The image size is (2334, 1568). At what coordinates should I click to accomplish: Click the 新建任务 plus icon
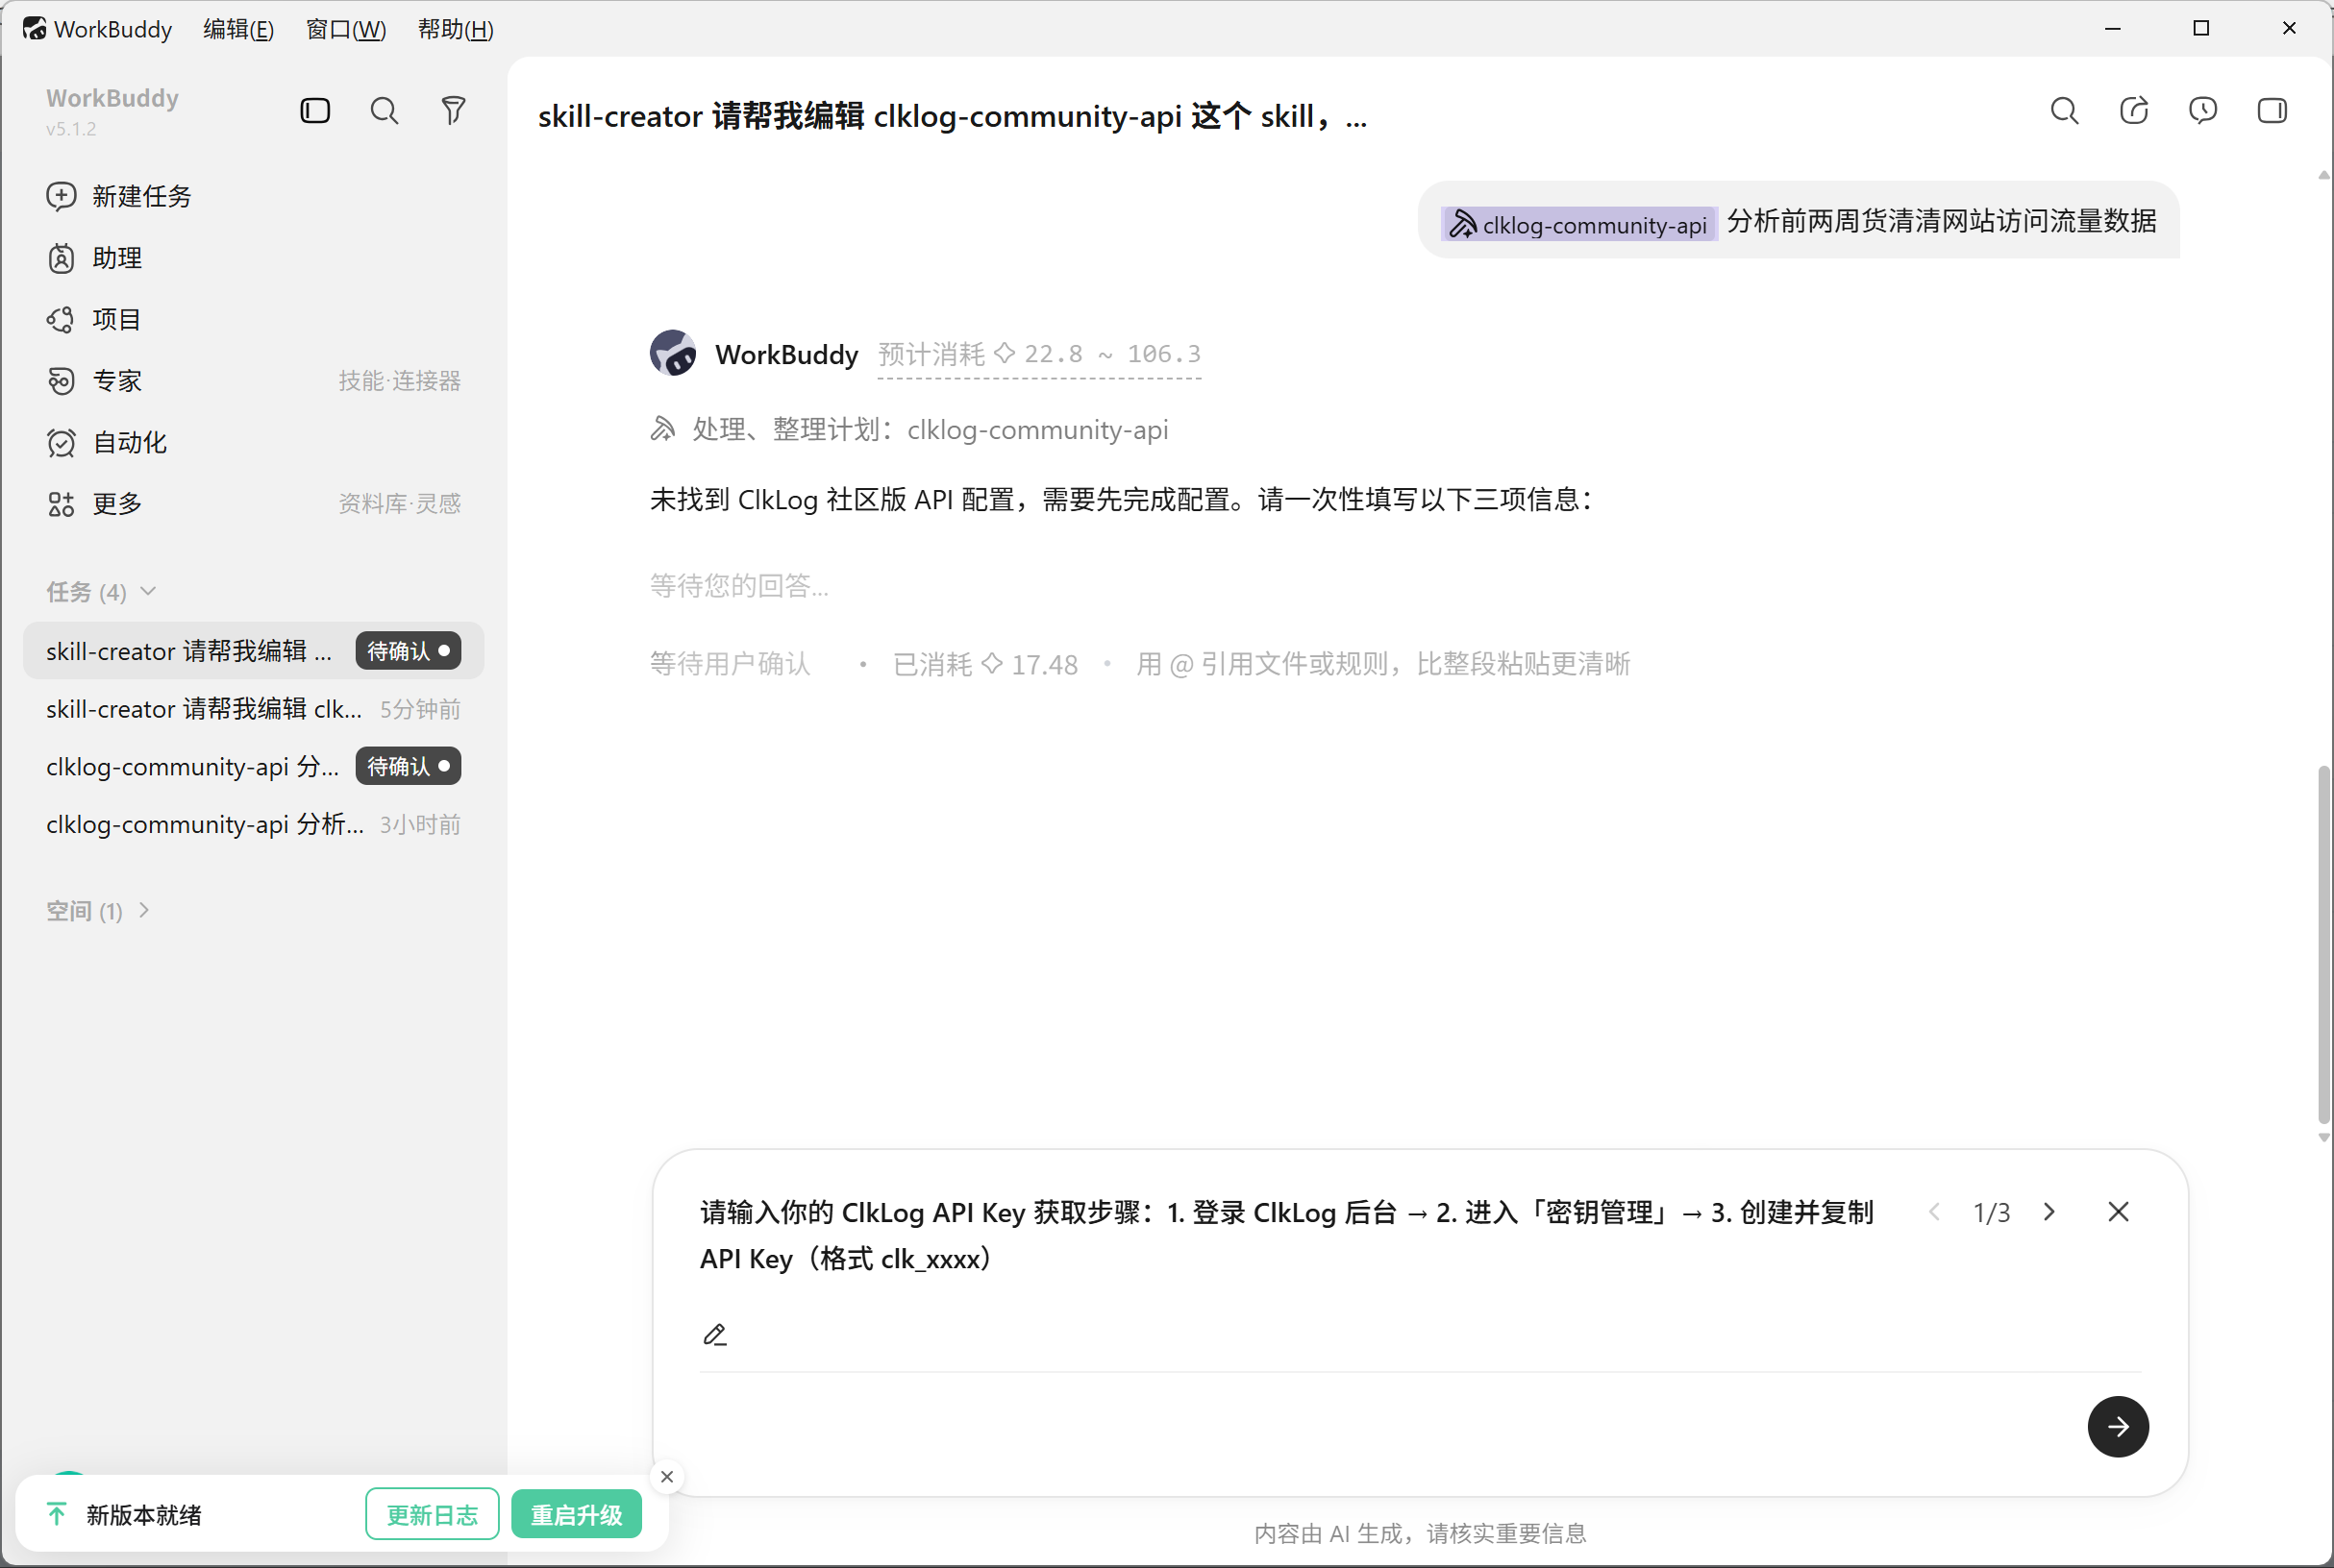[x=61, y=196]
